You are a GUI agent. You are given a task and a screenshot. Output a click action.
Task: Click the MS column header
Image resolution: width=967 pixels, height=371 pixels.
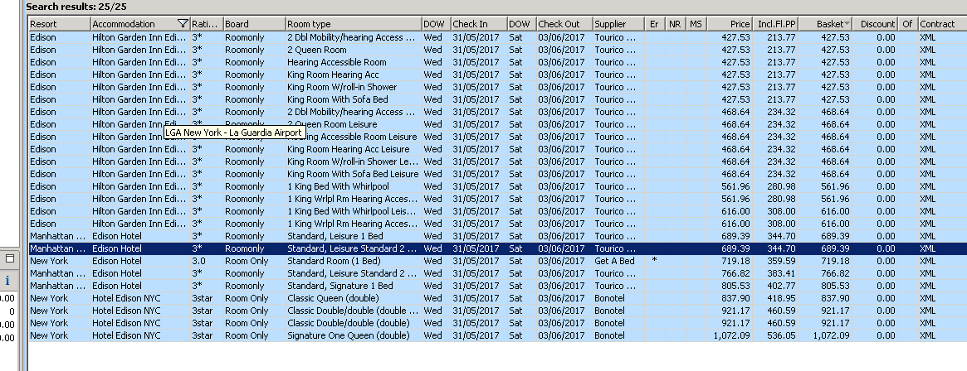697,24
